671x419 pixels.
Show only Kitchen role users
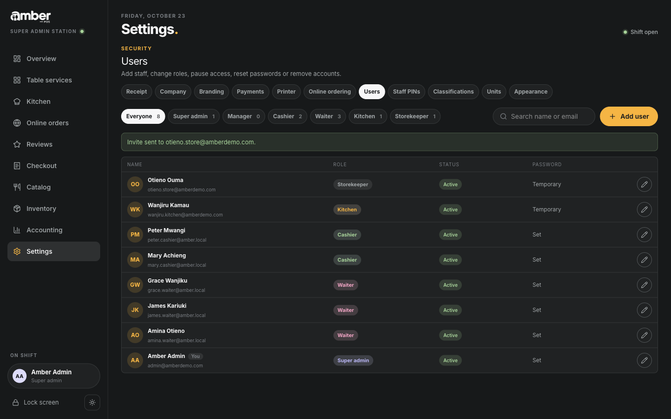pyautogui.click(x=368, y=116)
